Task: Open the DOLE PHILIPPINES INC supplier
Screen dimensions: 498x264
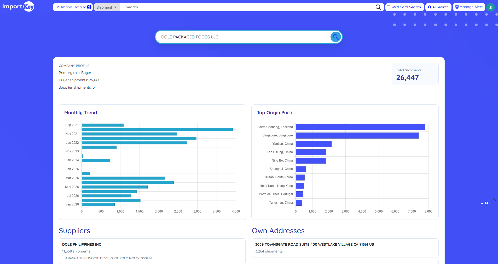Action: coord(82,244)
